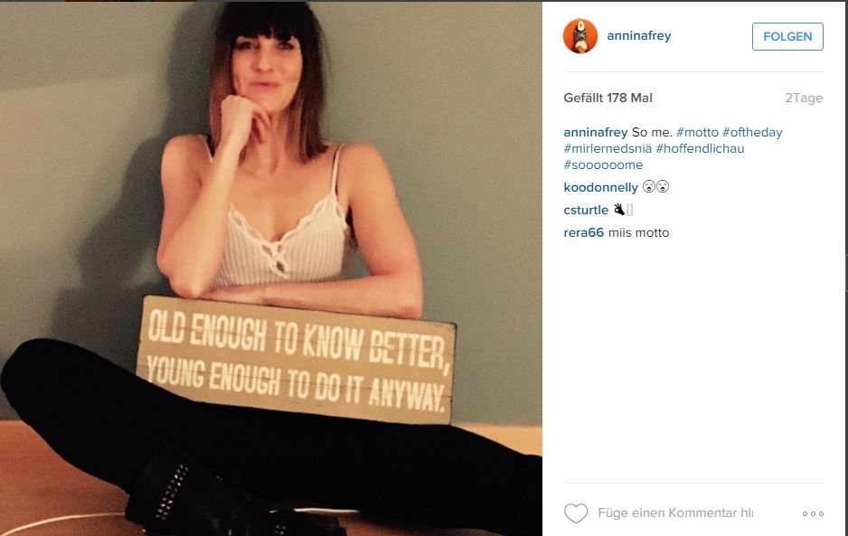Like the post with heart icon
Viewport: 848px width, 536px height.
pyautogui.click(x=576, y=512)
